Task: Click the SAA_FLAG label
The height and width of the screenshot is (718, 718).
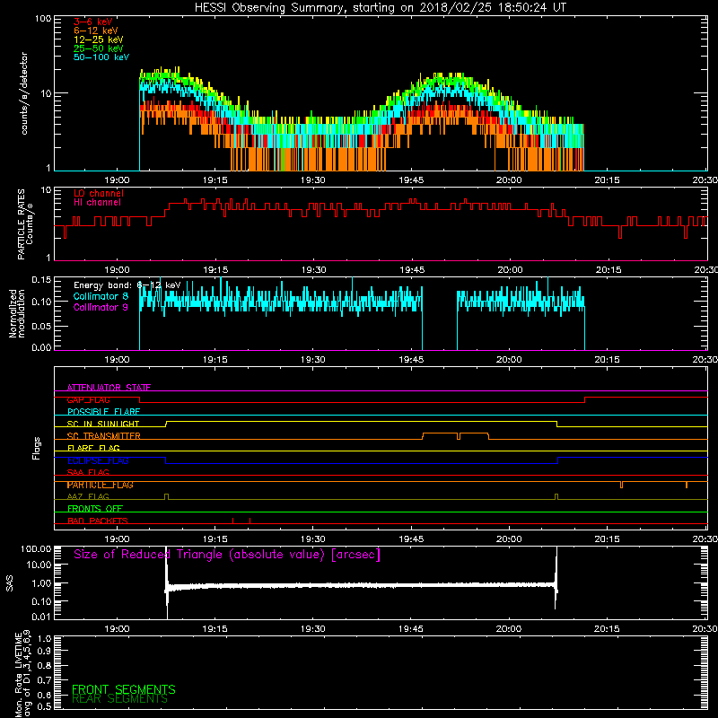Action: (88, 472)
